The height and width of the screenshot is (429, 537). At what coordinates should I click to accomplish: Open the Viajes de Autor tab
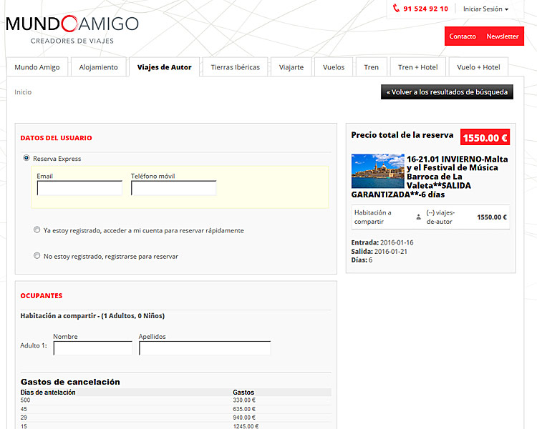pos(165,67)
